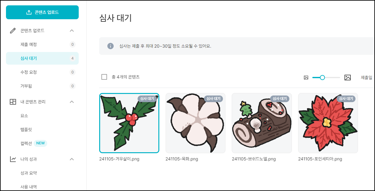Screen dimensions: 375x191
Task: Open the 제출일 sort dropdown
Action: click(366, 77)
